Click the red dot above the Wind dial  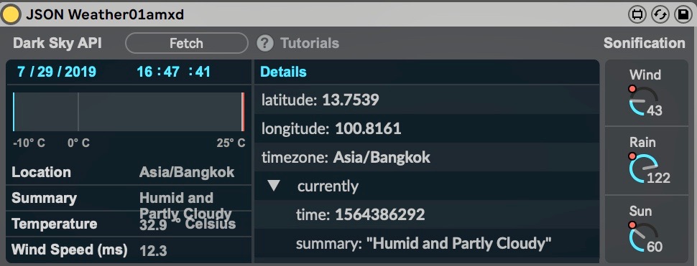[x=632, y=89]
